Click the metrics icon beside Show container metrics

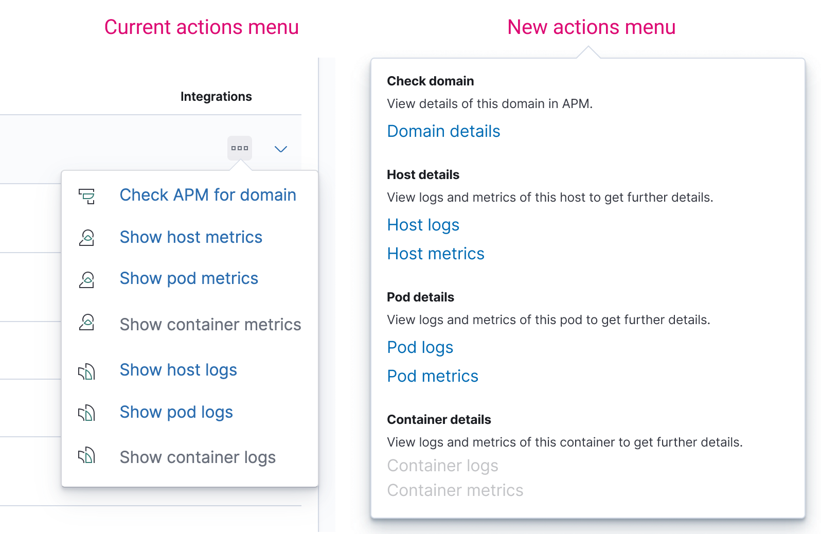86,323
